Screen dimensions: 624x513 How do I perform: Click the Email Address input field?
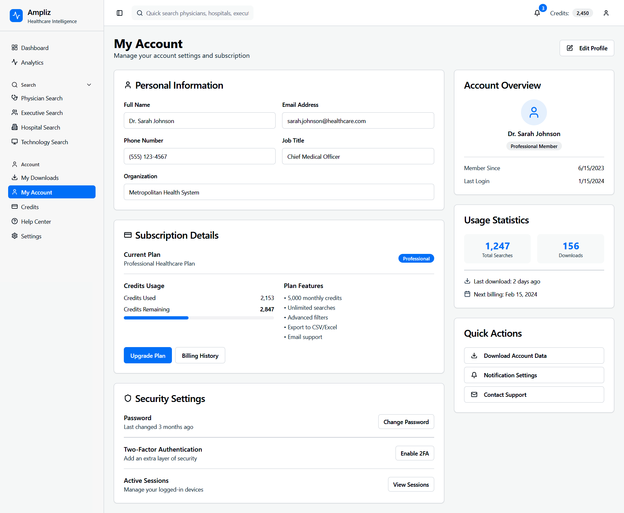358,121
